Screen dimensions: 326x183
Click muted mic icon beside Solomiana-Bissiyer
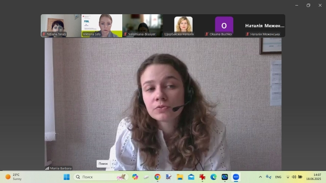coord(125,34)
